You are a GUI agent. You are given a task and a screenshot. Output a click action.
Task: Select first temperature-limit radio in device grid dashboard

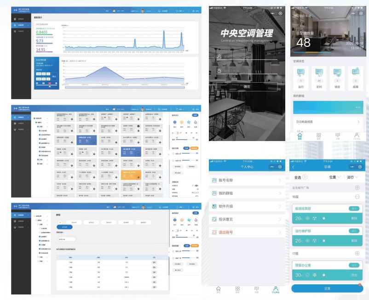[173, 153]
